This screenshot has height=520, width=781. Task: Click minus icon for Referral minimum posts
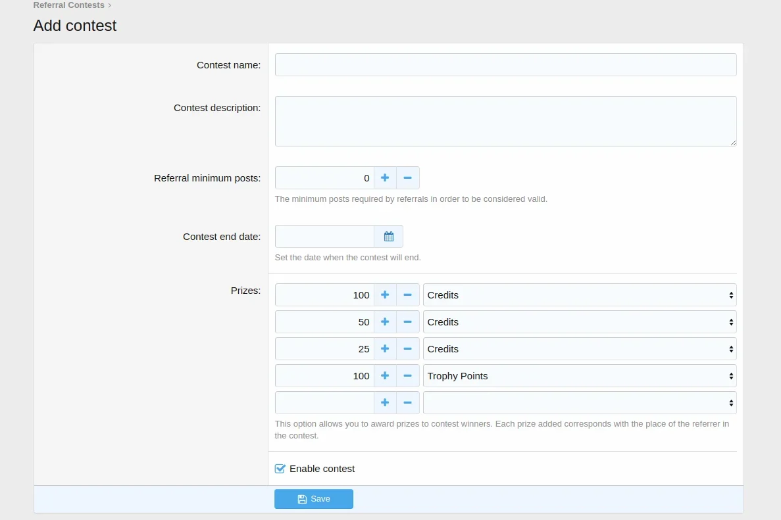407,177
